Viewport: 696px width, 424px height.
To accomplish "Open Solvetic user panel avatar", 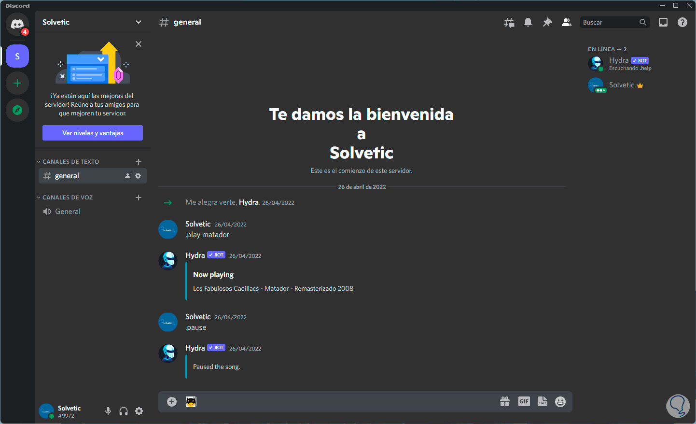I will tap(46, 411).
